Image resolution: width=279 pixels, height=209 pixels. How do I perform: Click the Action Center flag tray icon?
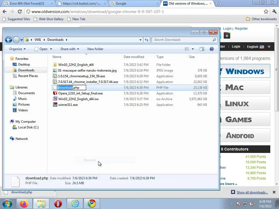tap(238, 204)
